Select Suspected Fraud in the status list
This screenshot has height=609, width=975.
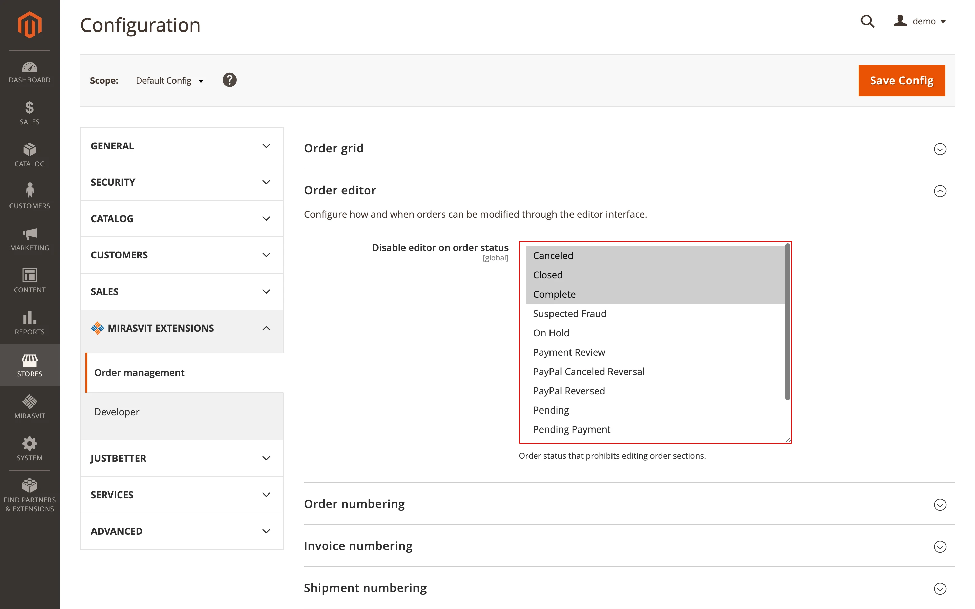click(x=569, y=313)
